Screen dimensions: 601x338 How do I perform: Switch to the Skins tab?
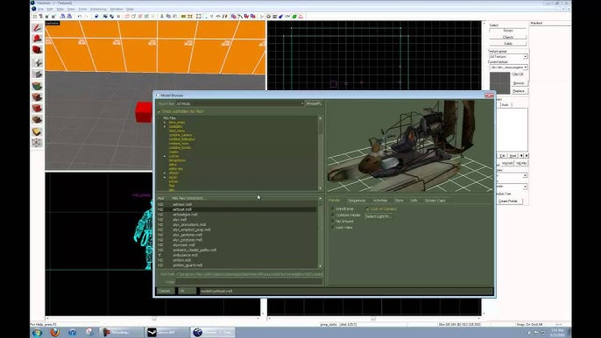[x=399, y=201]
